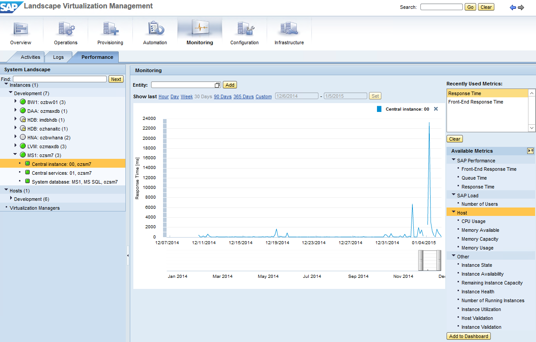Open the Provisioning section icon

tap(110, 29)
